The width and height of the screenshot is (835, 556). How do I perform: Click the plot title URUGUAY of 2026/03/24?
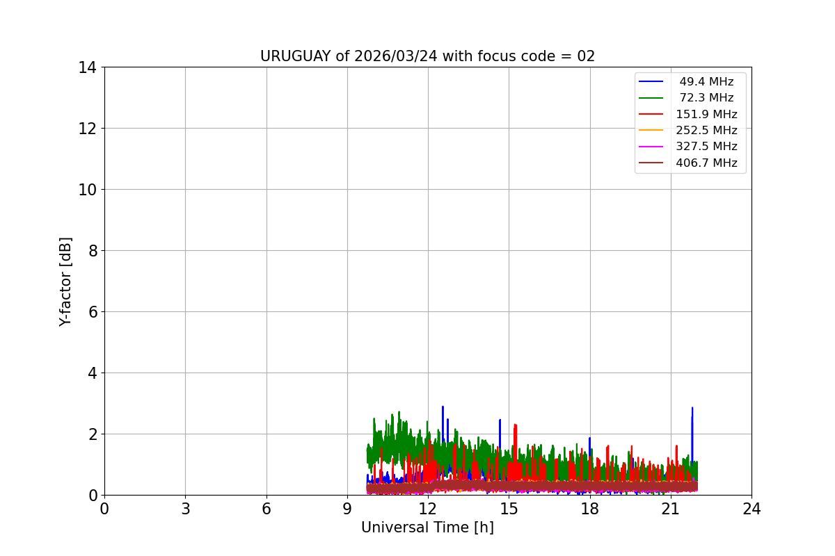427,56
